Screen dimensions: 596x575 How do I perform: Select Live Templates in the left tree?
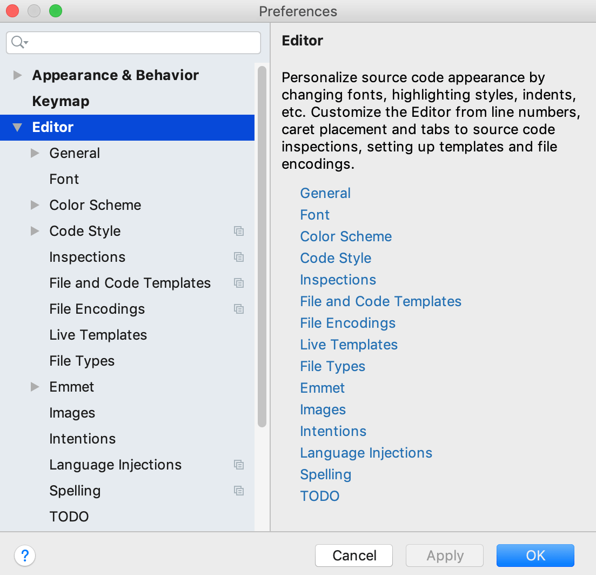[x=98, y=335]
